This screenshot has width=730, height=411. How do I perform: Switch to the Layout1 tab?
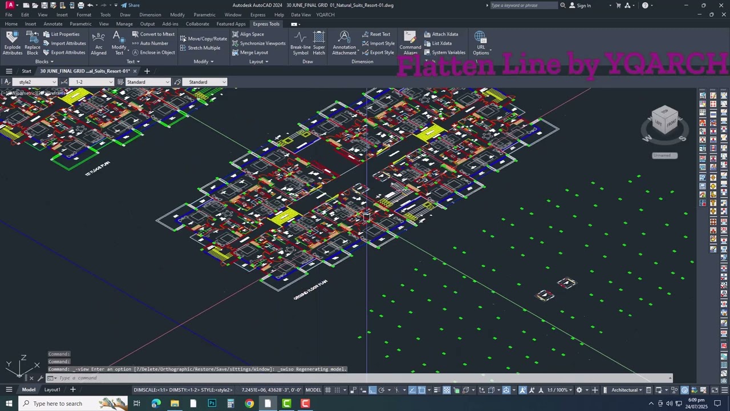tap(52, 389)
